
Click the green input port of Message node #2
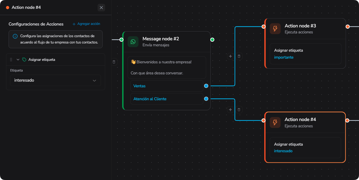tap(121, 40)
